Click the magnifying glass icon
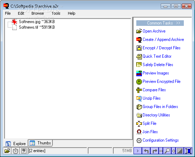This screenshot has width=195, height=157. (167, 151)
